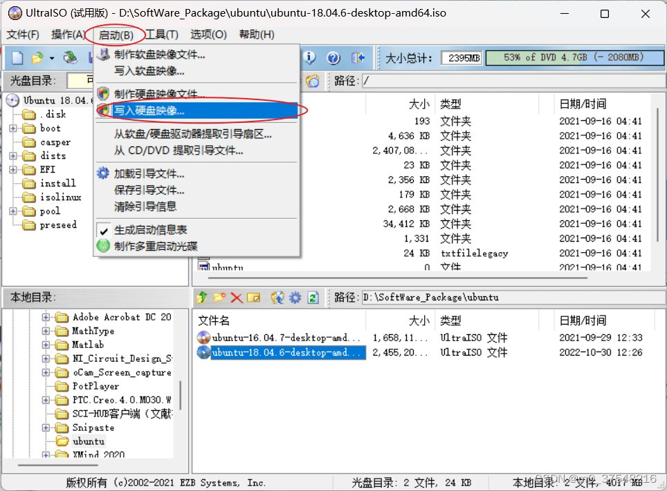The image size is (667, 491).
Task: Click the upper file list horizontal scrollbar
Action: [397, 278]
